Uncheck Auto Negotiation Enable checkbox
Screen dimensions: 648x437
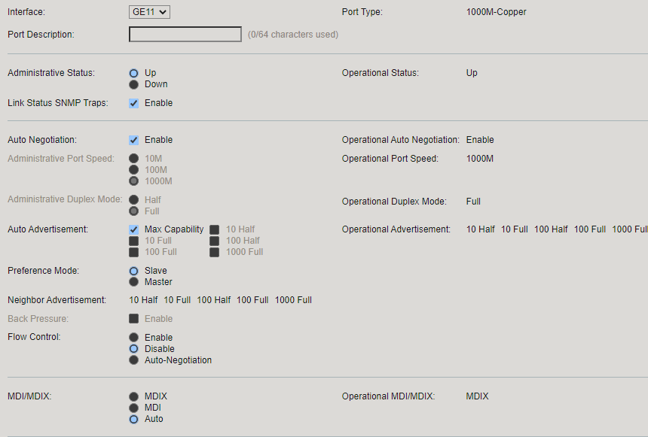tap(133, 140)
